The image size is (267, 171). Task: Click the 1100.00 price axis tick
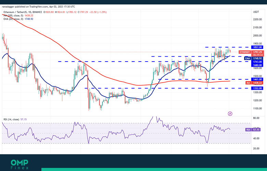[257, 108]
